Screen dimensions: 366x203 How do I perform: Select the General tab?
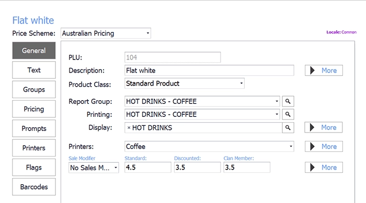(34, 51)
